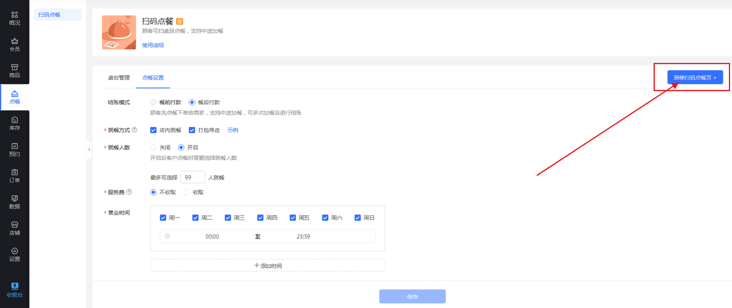Switch to the 桌台管理 tab

pos(118,78)
